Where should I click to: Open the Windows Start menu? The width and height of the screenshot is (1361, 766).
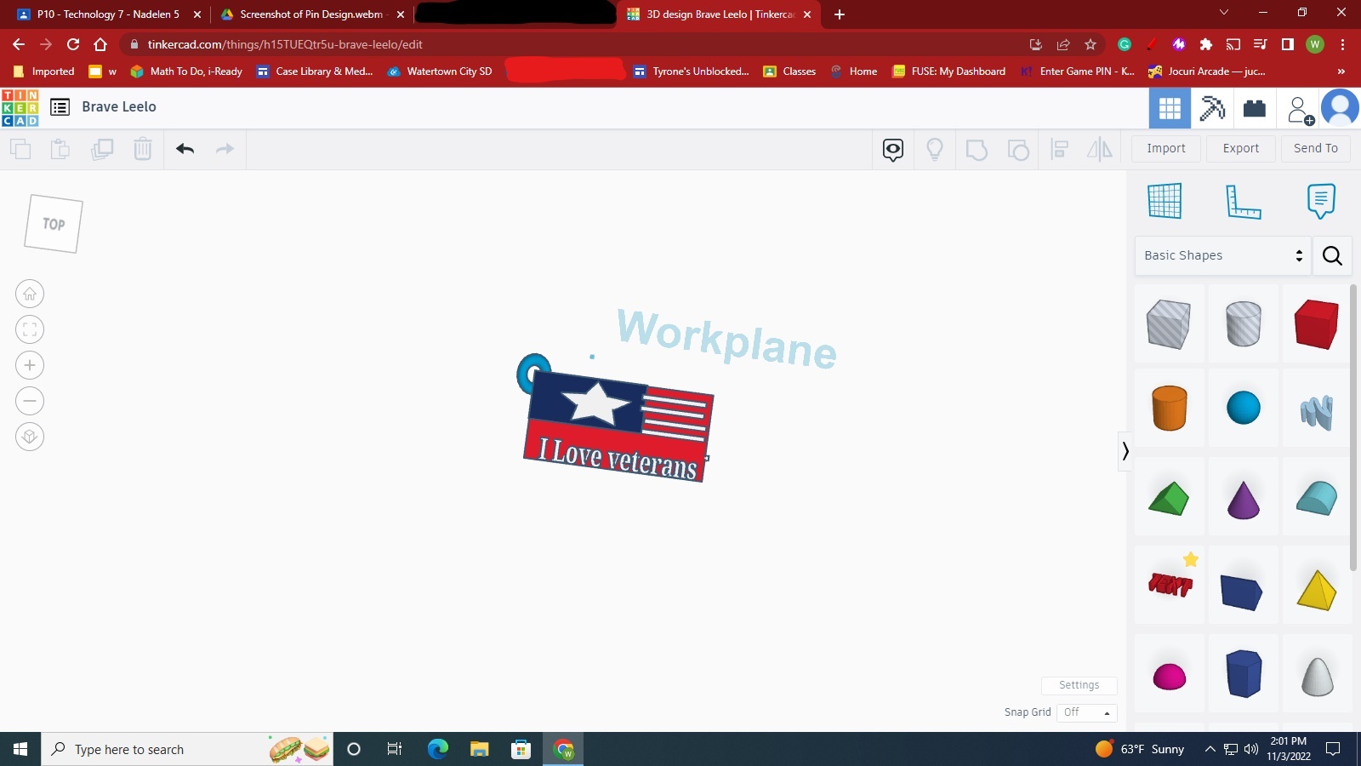click(x=20, y=750)
